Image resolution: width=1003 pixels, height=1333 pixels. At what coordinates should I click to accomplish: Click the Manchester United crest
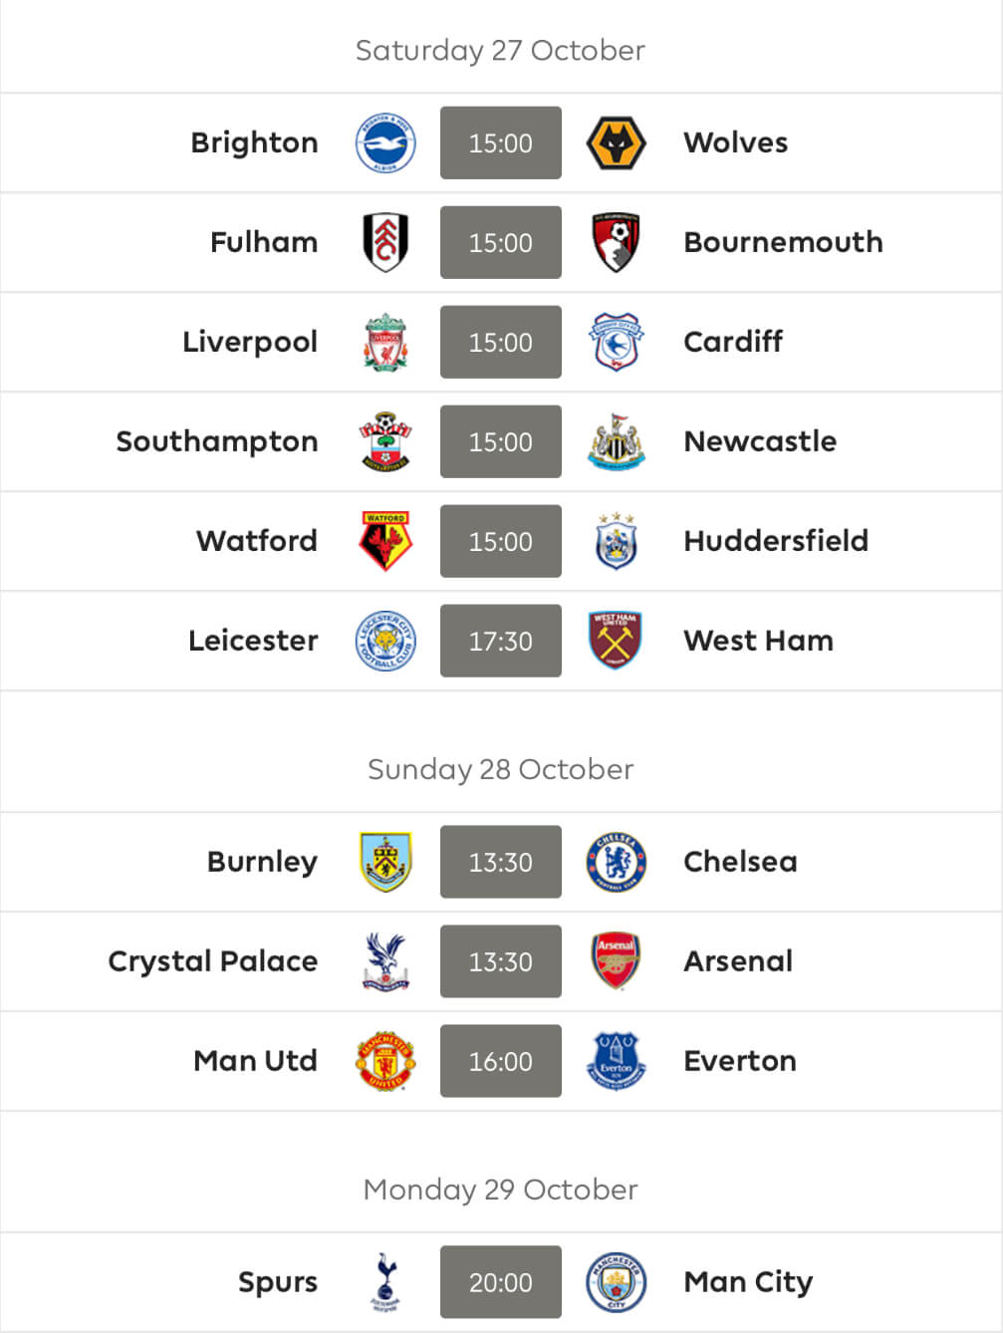pos(385,1061)
